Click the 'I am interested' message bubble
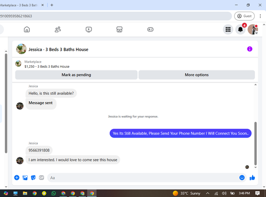Screen dimensions: 266x197 click(73, 160)
